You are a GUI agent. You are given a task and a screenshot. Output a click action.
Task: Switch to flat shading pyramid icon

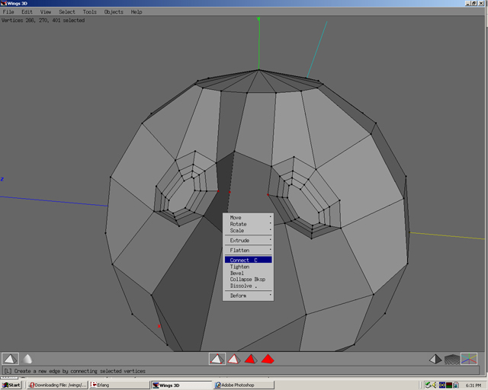(10, 359)
